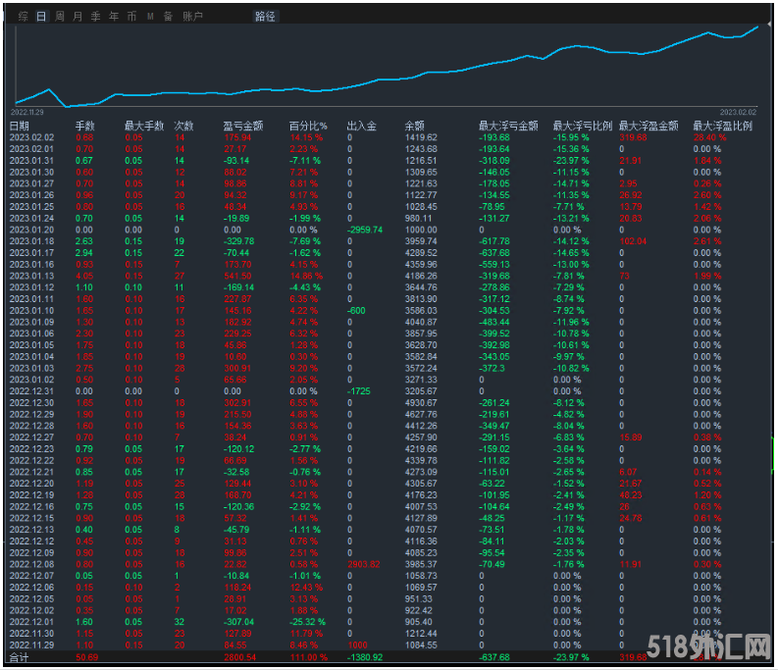Switch to the M tab
Screen dimensions: 778x670
[x=150, y=17]
